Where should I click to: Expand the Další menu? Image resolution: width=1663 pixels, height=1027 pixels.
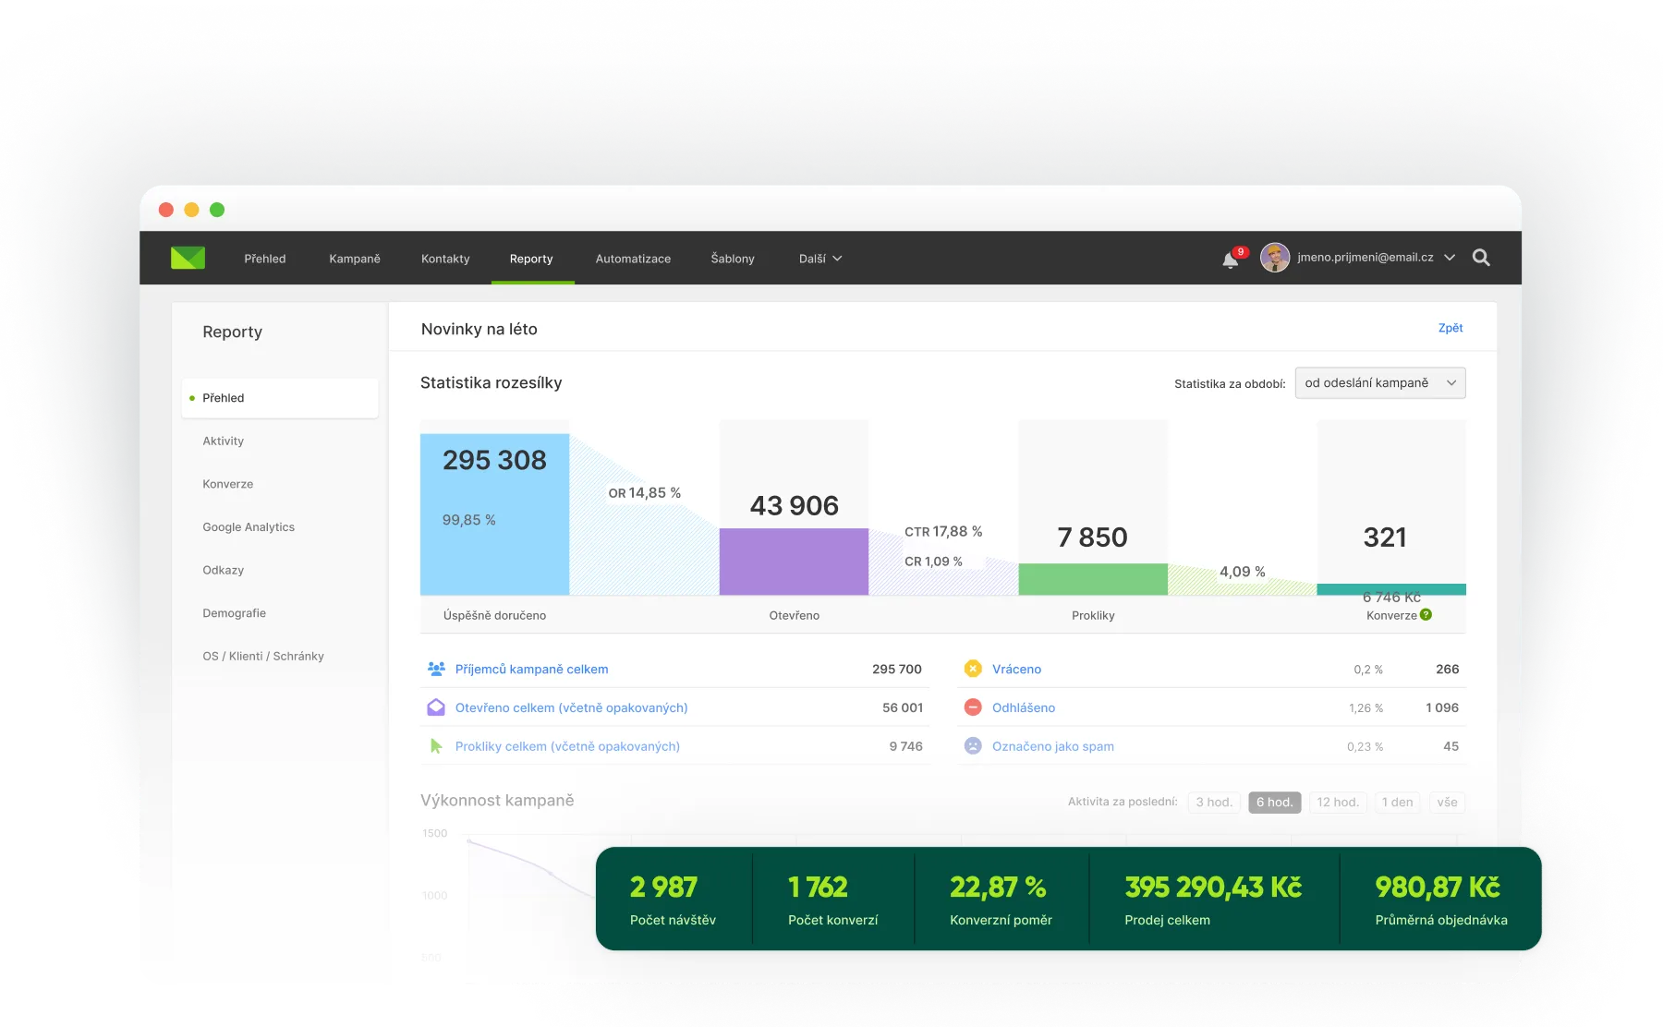point(820,259)
